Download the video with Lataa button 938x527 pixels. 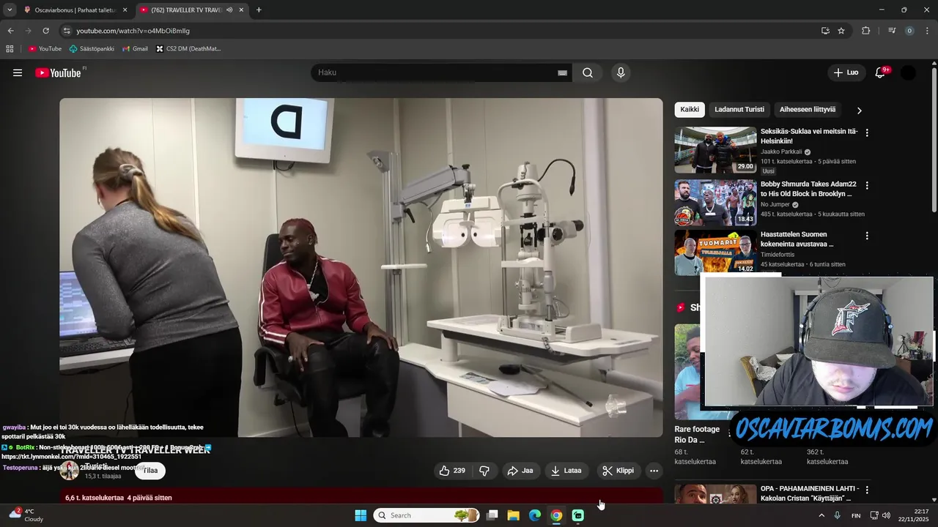click(x=566, y=471)
